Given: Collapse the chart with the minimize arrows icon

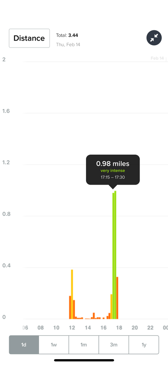Looking at the screenshot, I should coord(154,38).
